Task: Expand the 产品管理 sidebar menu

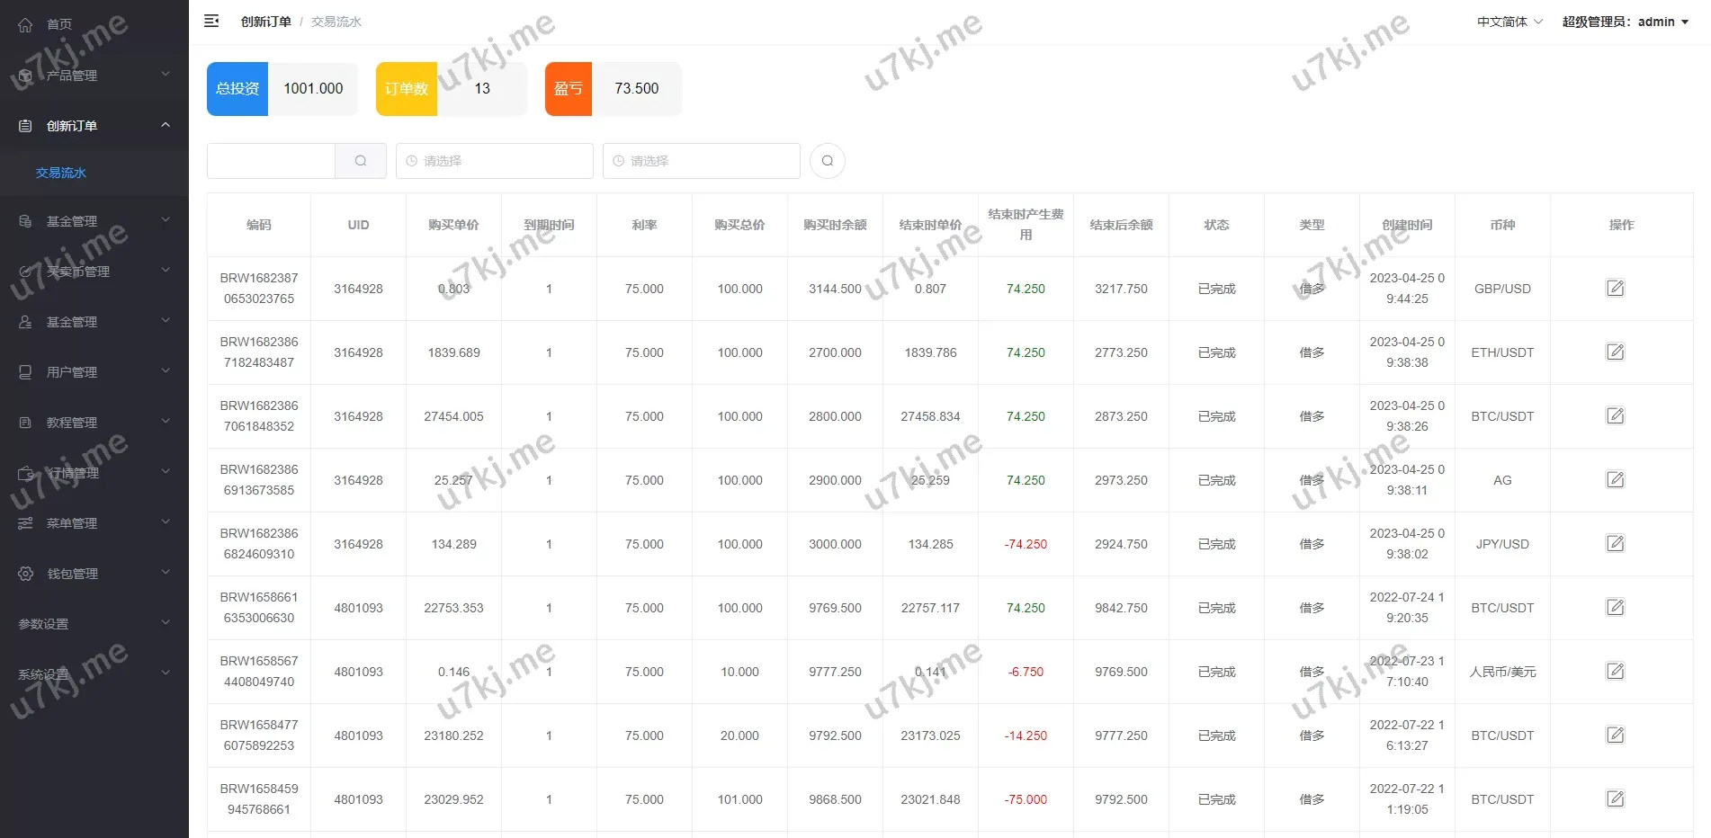Action: (x=94, y=76)
